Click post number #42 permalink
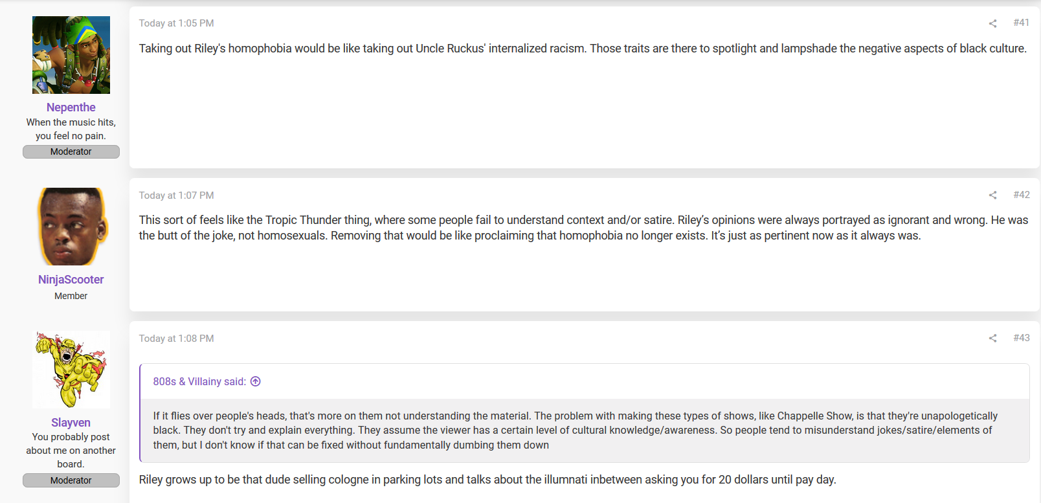Image resolution: width=1041 pixels, height=503 pixels. (x=1022, y=195)
